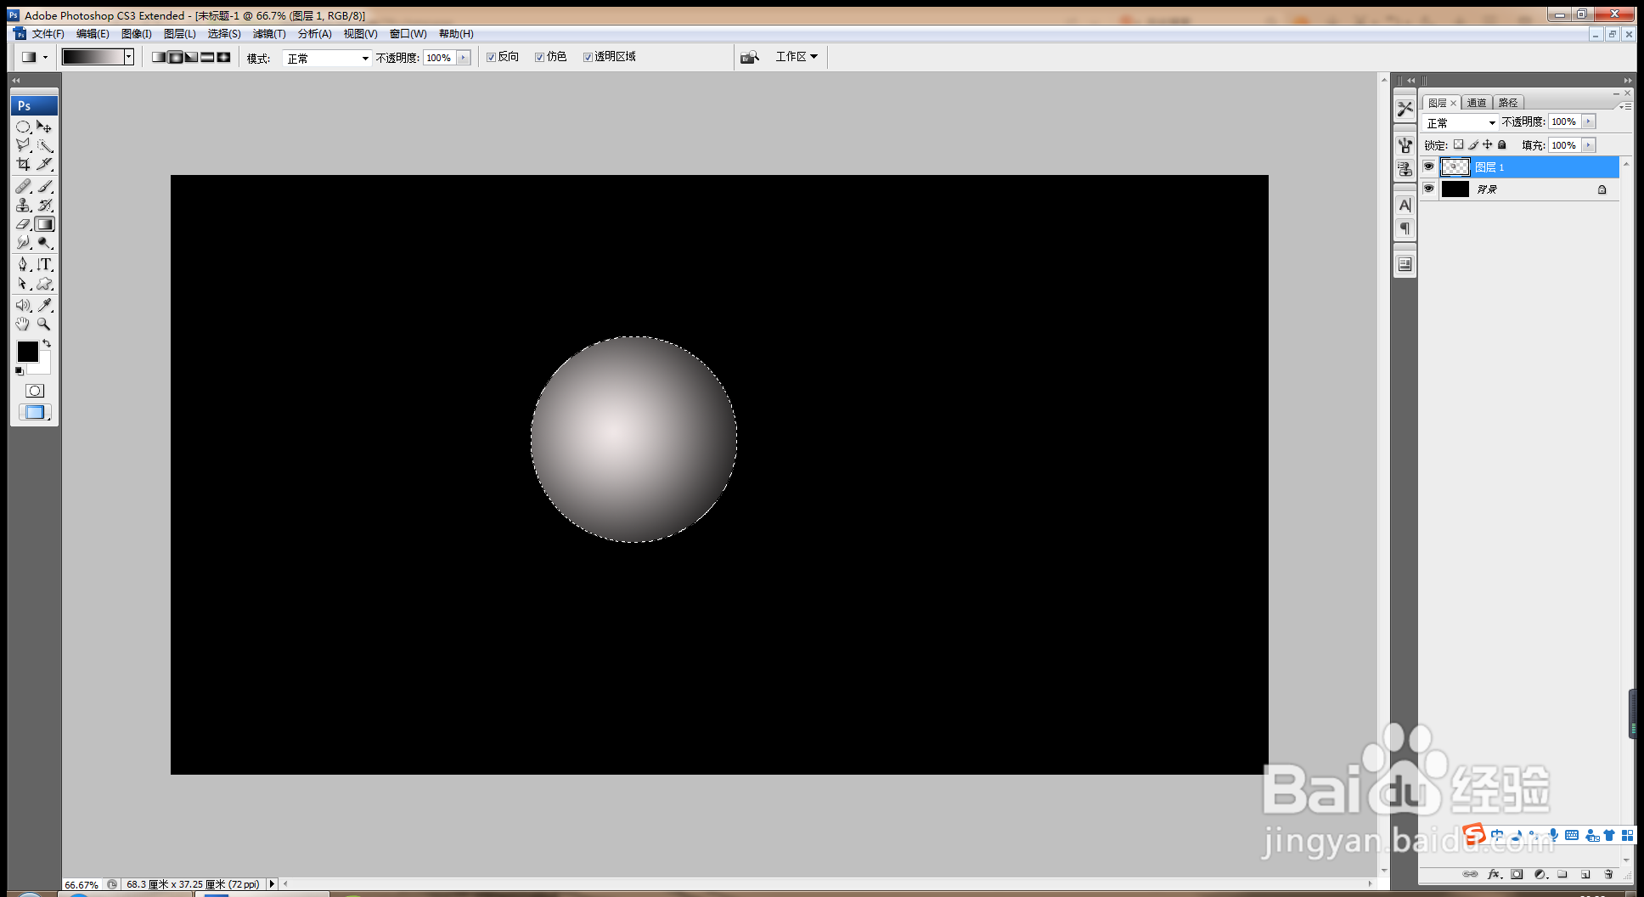The image size is (1644, 897).
Task: Select the Zoom tool
Action: [x=44, y=324]
